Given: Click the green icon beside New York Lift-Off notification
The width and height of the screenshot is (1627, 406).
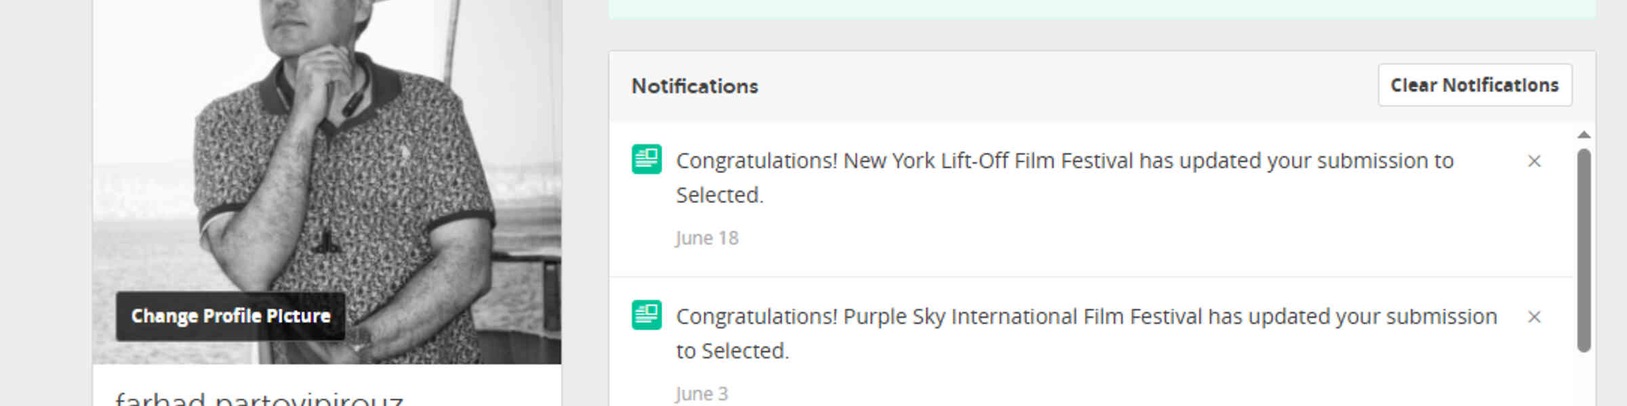Looking at the screenshot, I should pyautogui.click(x=647, y=160).
